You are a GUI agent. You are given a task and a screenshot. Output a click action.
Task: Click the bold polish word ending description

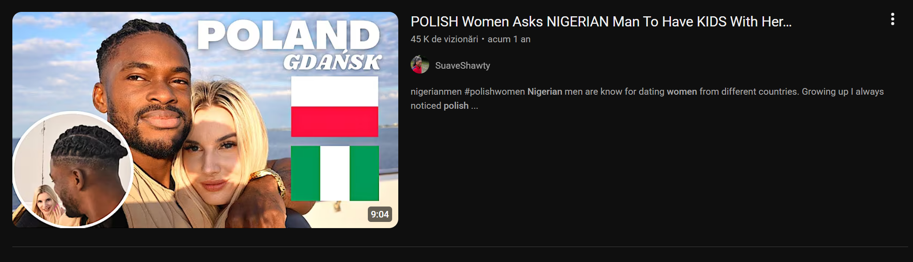click(x=456, y=106)
